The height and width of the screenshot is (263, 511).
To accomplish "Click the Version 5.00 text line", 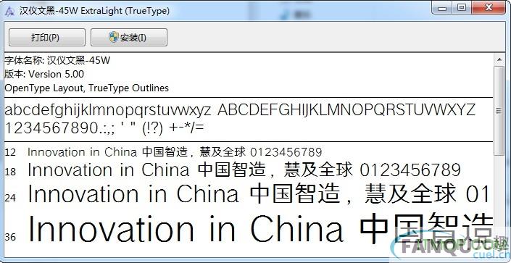I will [44, 75].
